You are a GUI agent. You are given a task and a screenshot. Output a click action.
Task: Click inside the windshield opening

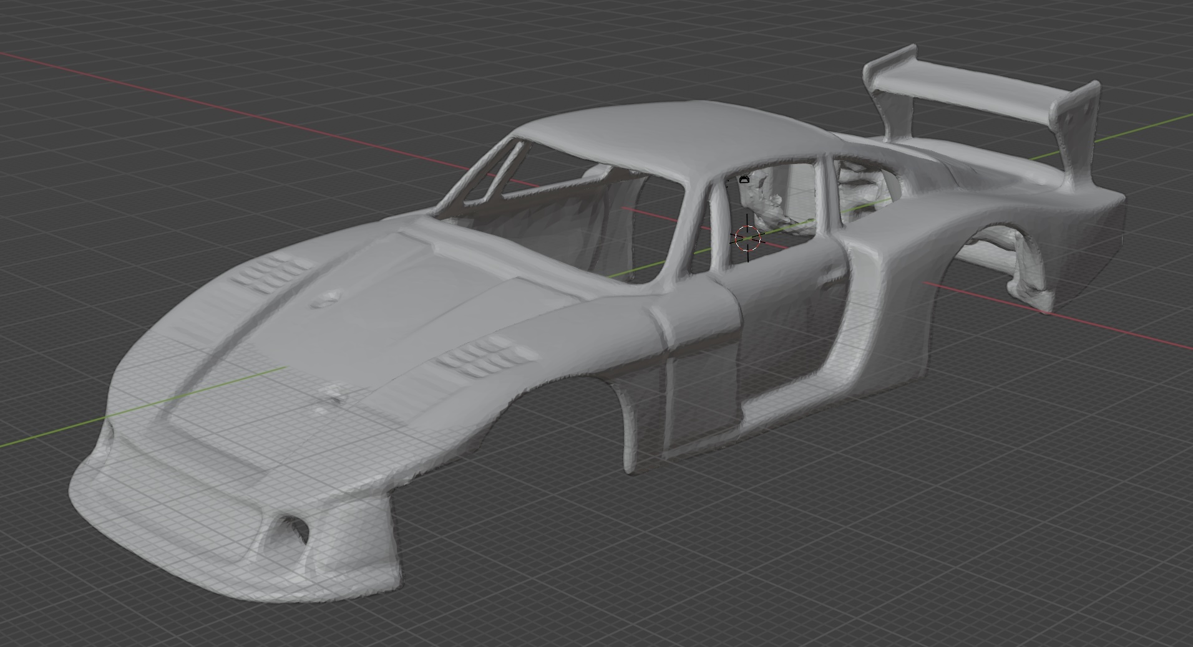pyautogui.click(x=549, y=218)
